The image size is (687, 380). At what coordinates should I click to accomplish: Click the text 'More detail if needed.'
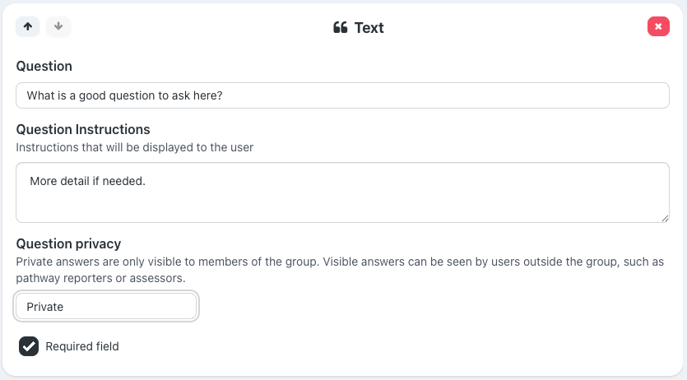tap(87, 180)
